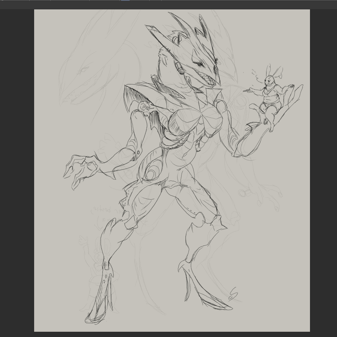This screenshot has height=337, width=337.
Task: Click the dark pasteboard right of canvas
Action: pyautogui.click(x=323, y=169)
